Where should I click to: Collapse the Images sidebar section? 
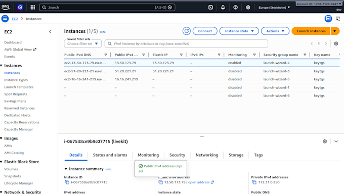pyautogui.click(x=2, y=138)
